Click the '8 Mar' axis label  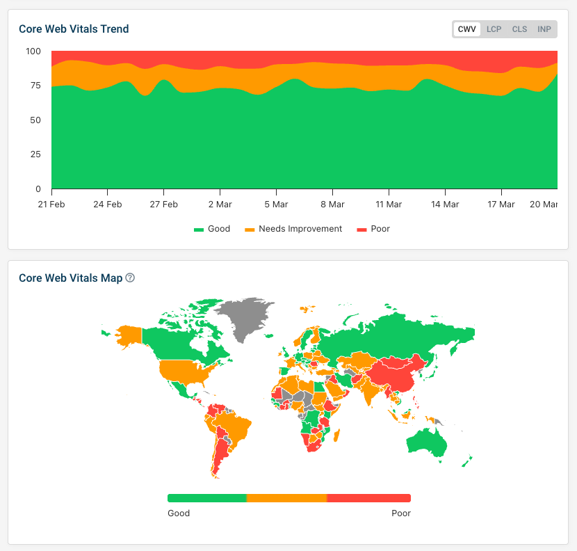333,205
